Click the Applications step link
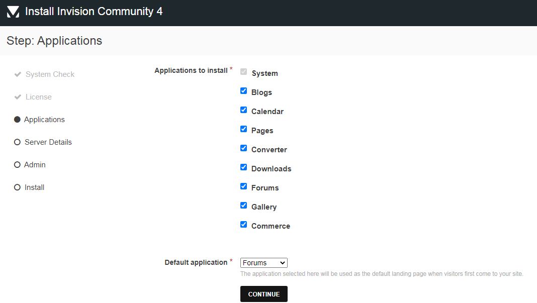This screenshot has width=537, height=303. coord(44,119)
